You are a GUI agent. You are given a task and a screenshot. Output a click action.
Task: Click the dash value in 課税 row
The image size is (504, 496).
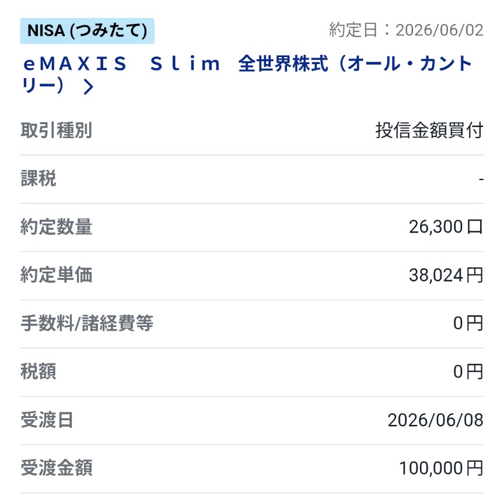[x=481, y=179]
